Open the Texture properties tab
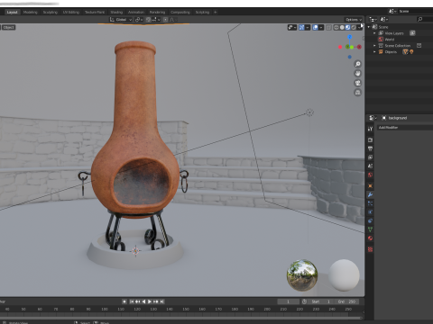The width and height of the screenshot is (433, 324). click(x=370, y=249)
